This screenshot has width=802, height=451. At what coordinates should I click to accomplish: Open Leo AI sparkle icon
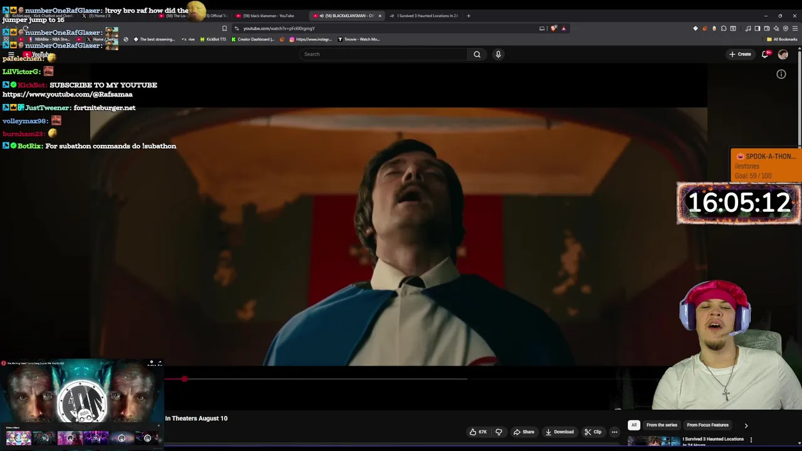click(776, 28)
